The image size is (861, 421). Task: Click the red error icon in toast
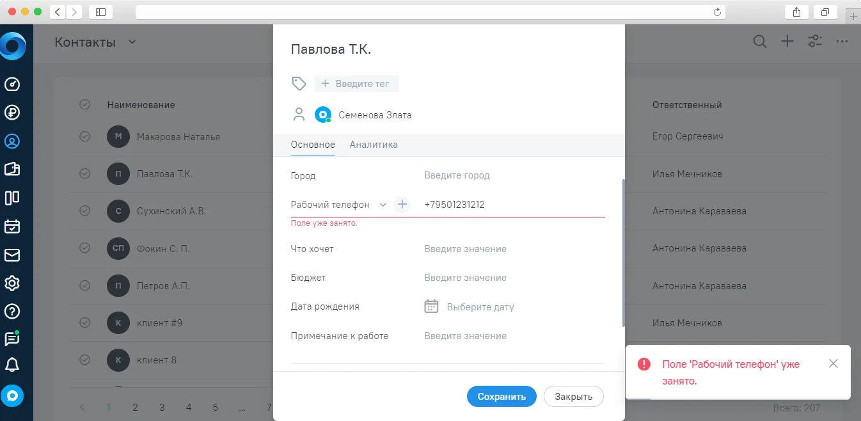[644, 364]
